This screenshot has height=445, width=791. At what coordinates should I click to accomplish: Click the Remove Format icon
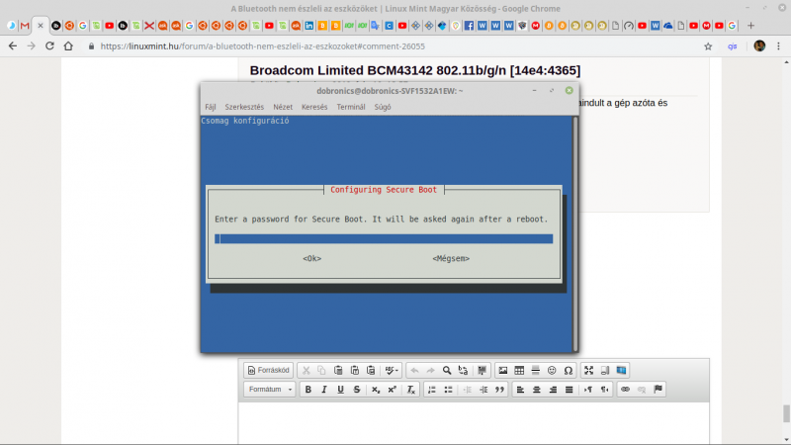[410, 390]
